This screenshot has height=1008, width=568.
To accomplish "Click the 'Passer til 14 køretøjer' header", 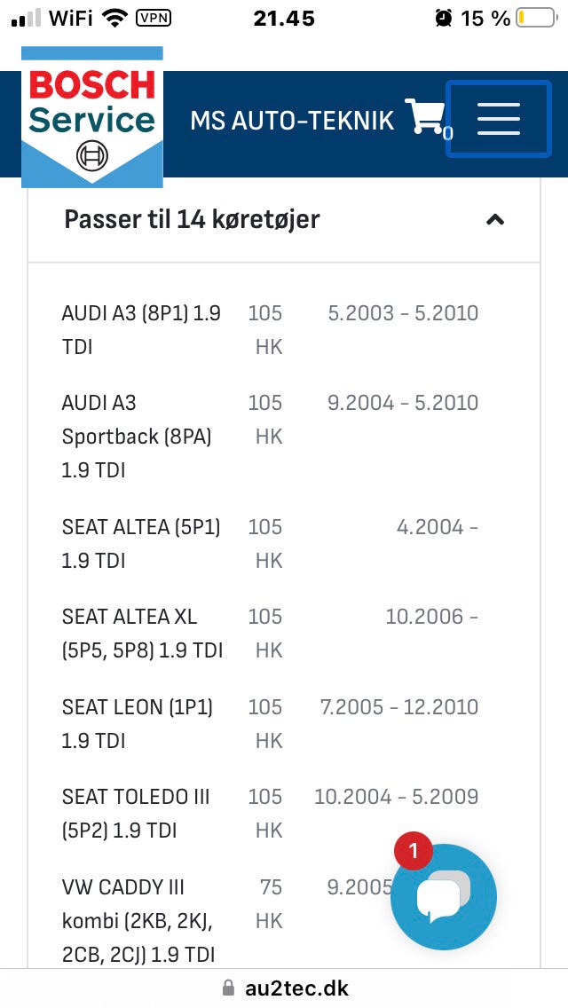I will click(x=284, y=220).
